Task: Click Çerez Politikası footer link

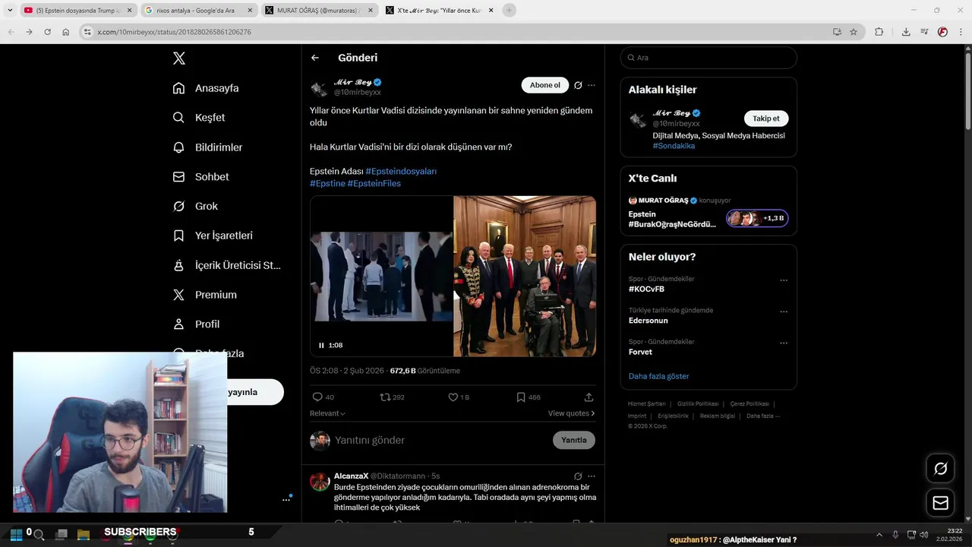Action: pyautogui.click(x=750, y=404)
